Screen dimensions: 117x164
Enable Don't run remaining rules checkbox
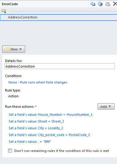(x=10, y=151)
